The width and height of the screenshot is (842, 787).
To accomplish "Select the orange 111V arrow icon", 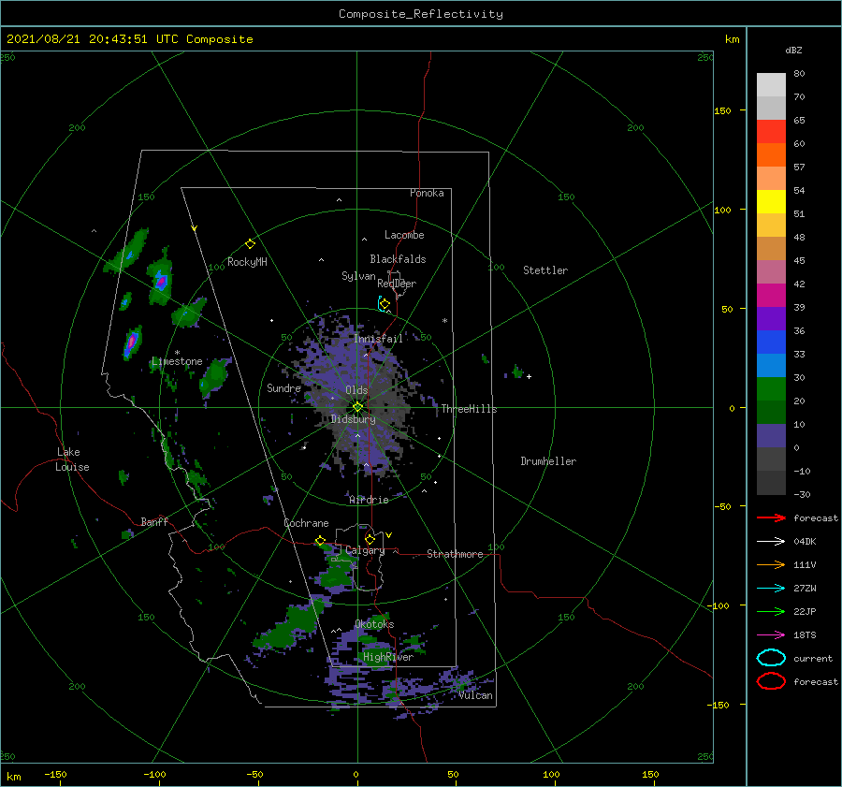I will click(x=771, y=564).
